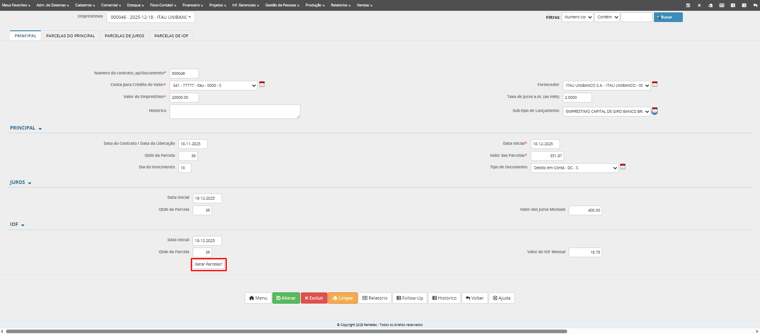The image size is (760, 334).
Task: Collapse the JUROS section
Action: click(x=21, y=182)
